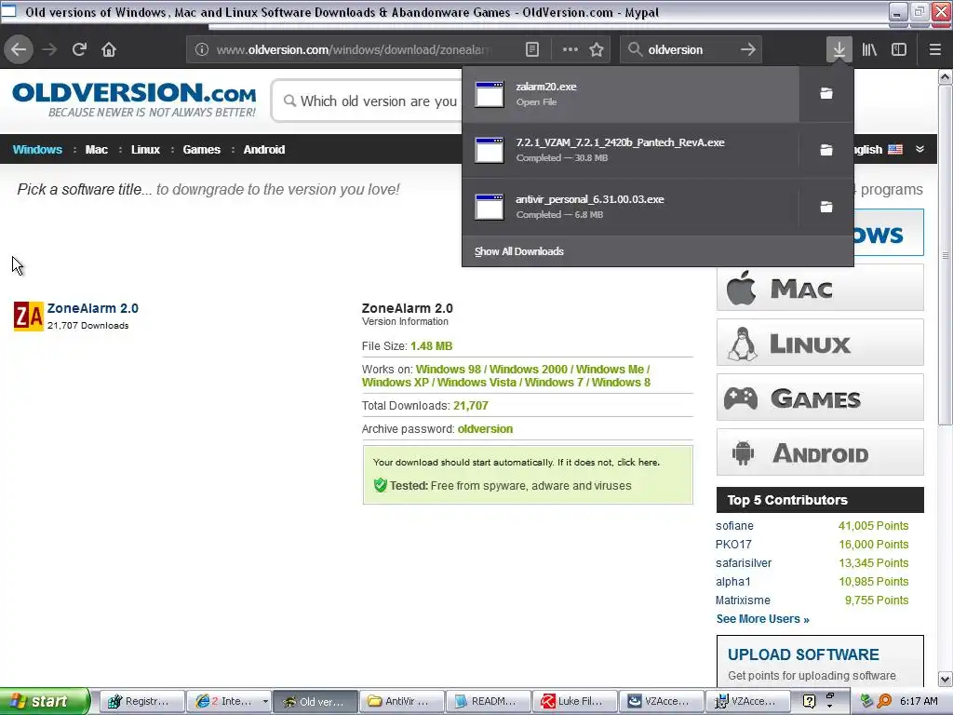The height and width of the screenshot is (715, 953).
Task: Click Show All Downloads
Action: point(519,251)
